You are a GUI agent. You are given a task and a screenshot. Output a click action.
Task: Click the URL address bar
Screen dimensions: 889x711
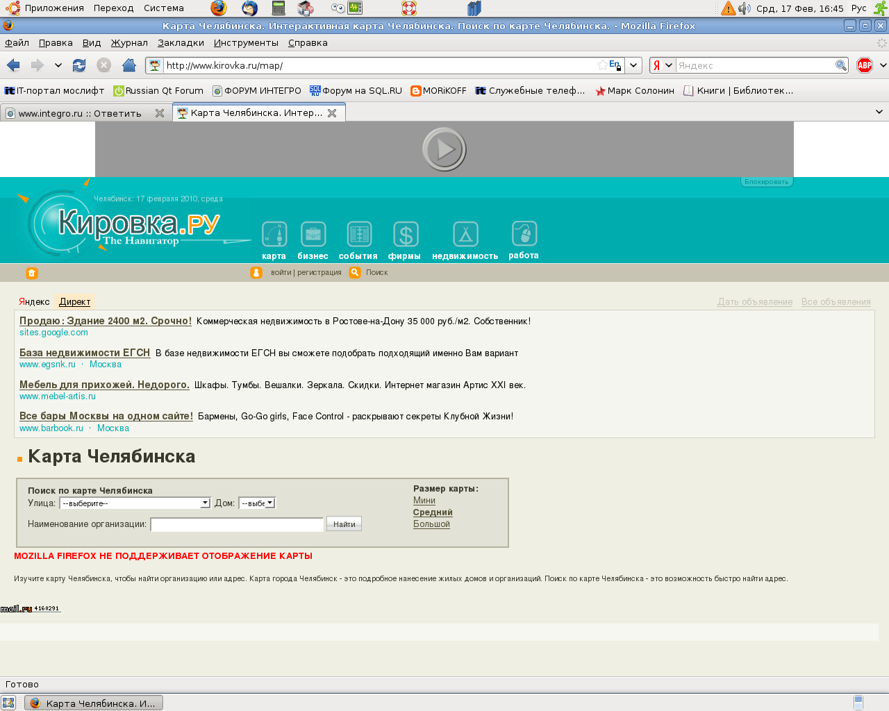tap(379, 65)
